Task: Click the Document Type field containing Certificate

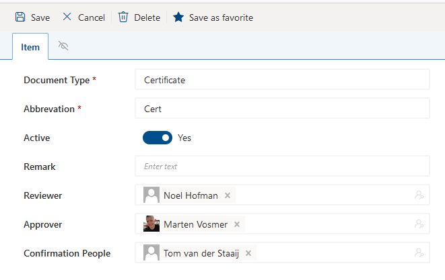Action: [282, 79]
